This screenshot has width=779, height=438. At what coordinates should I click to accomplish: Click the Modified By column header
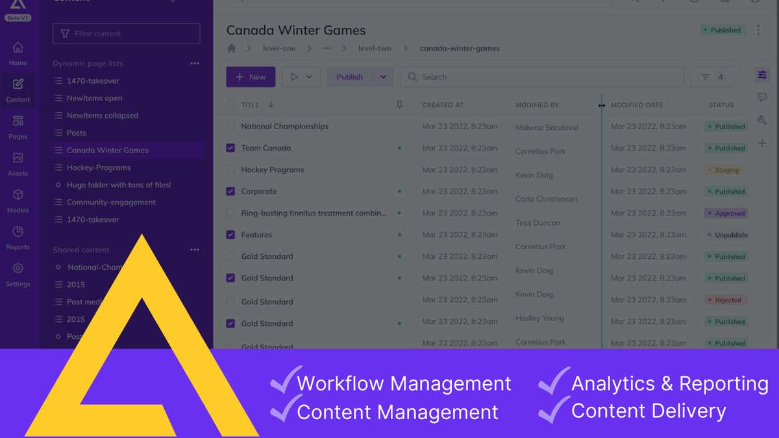pyautogui.click(x=537, y=105)
